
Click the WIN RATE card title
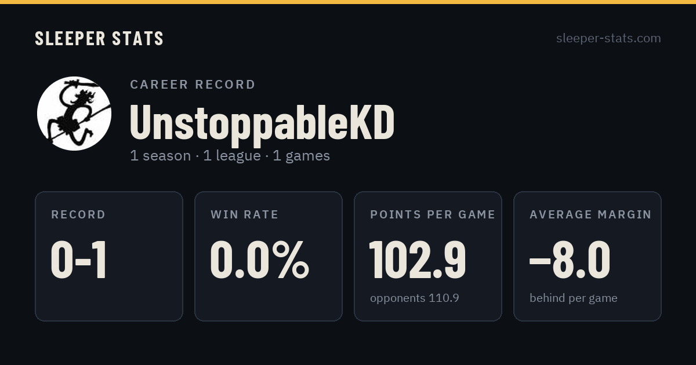point(245,215)
